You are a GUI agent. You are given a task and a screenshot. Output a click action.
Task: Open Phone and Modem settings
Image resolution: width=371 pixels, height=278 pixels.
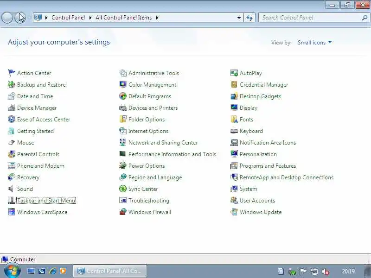[x=41, y=166]
